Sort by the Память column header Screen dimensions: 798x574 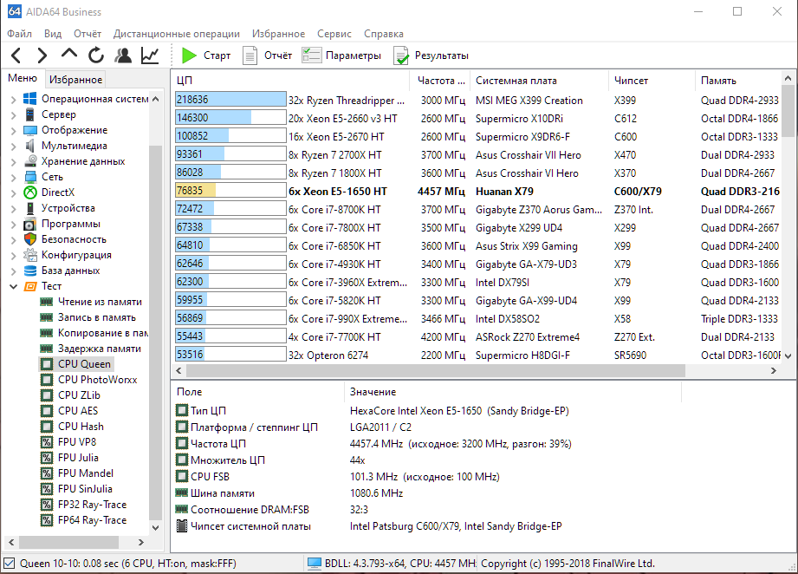point(737,81)
